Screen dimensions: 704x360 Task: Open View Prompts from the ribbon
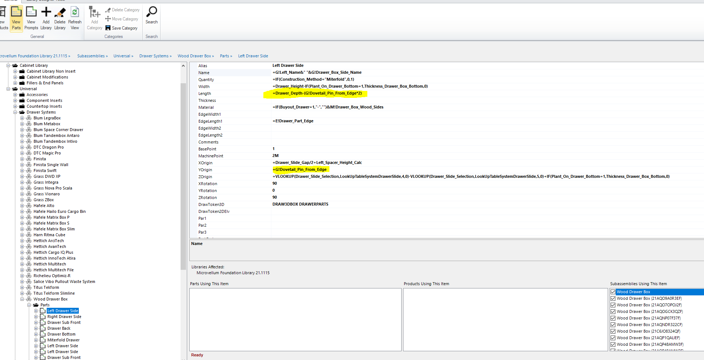click(x=31, y=19)
